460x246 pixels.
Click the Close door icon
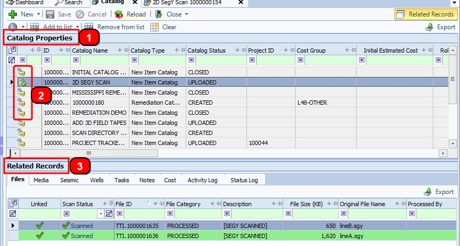click(159, 14)
